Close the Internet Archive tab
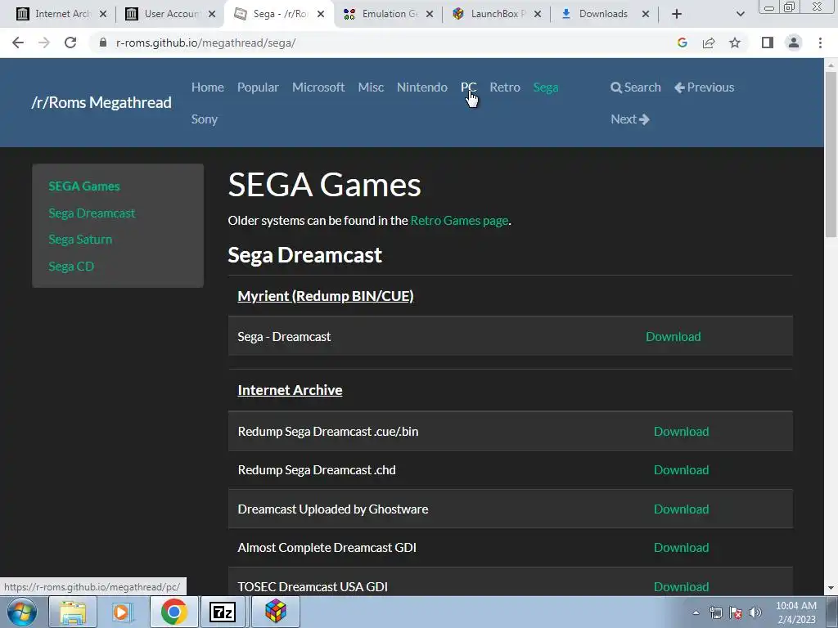Screen dimensions: 838x628 [x=103, y=14]
